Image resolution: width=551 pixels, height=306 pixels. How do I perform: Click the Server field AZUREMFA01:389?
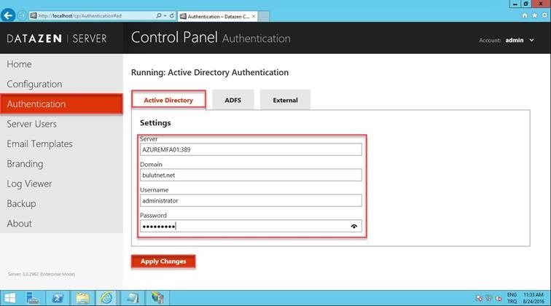tap(251, 149)
